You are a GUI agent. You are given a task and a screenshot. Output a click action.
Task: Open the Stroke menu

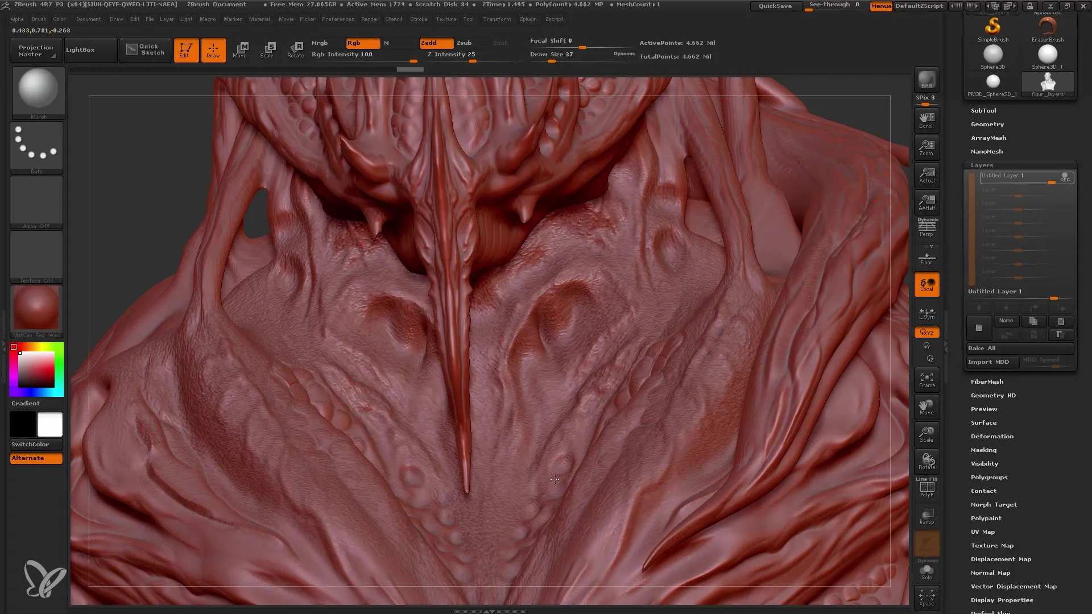pyautogui.click(x=419, y=19)
